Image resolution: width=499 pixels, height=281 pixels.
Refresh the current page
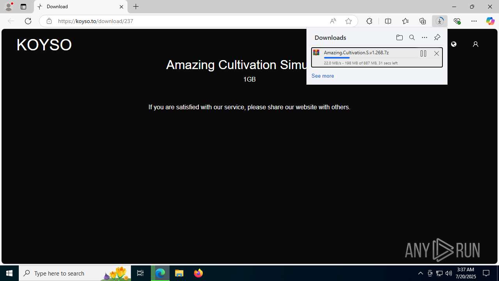[x=28, y=21]
